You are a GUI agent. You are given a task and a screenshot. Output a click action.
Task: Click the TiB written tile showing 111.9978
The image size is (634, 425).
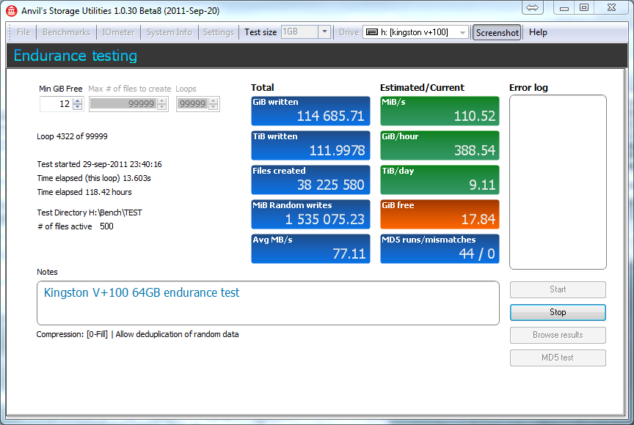tap(310, 145)
